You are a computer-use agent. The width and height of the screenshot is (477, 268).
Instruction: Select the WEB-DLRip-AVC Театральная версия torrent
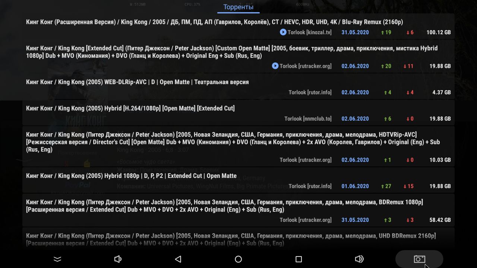238,86
